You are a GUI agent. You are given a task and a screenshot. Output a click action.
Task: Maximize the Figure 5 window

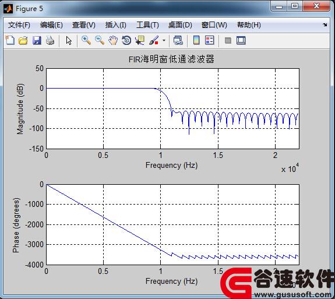pyautogui.click(x=295, y=6)
